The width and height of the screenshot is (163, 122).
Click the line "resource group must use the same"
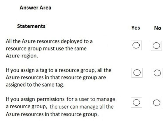(46, 49)
